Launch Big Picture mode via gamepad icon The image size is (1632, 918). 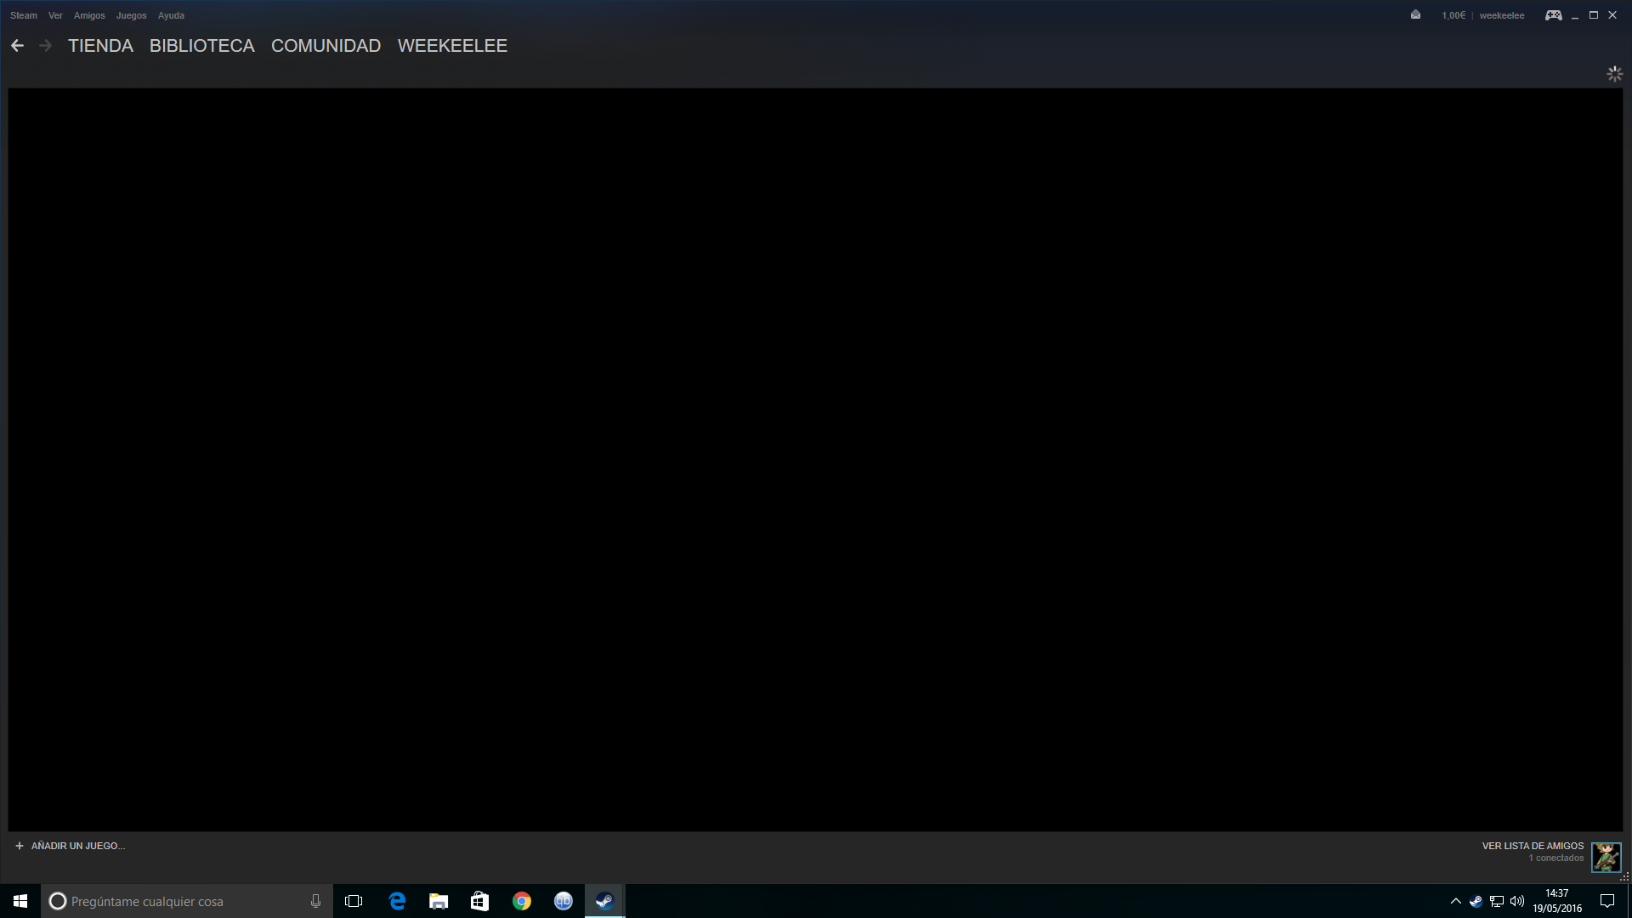pos(1553,15)
